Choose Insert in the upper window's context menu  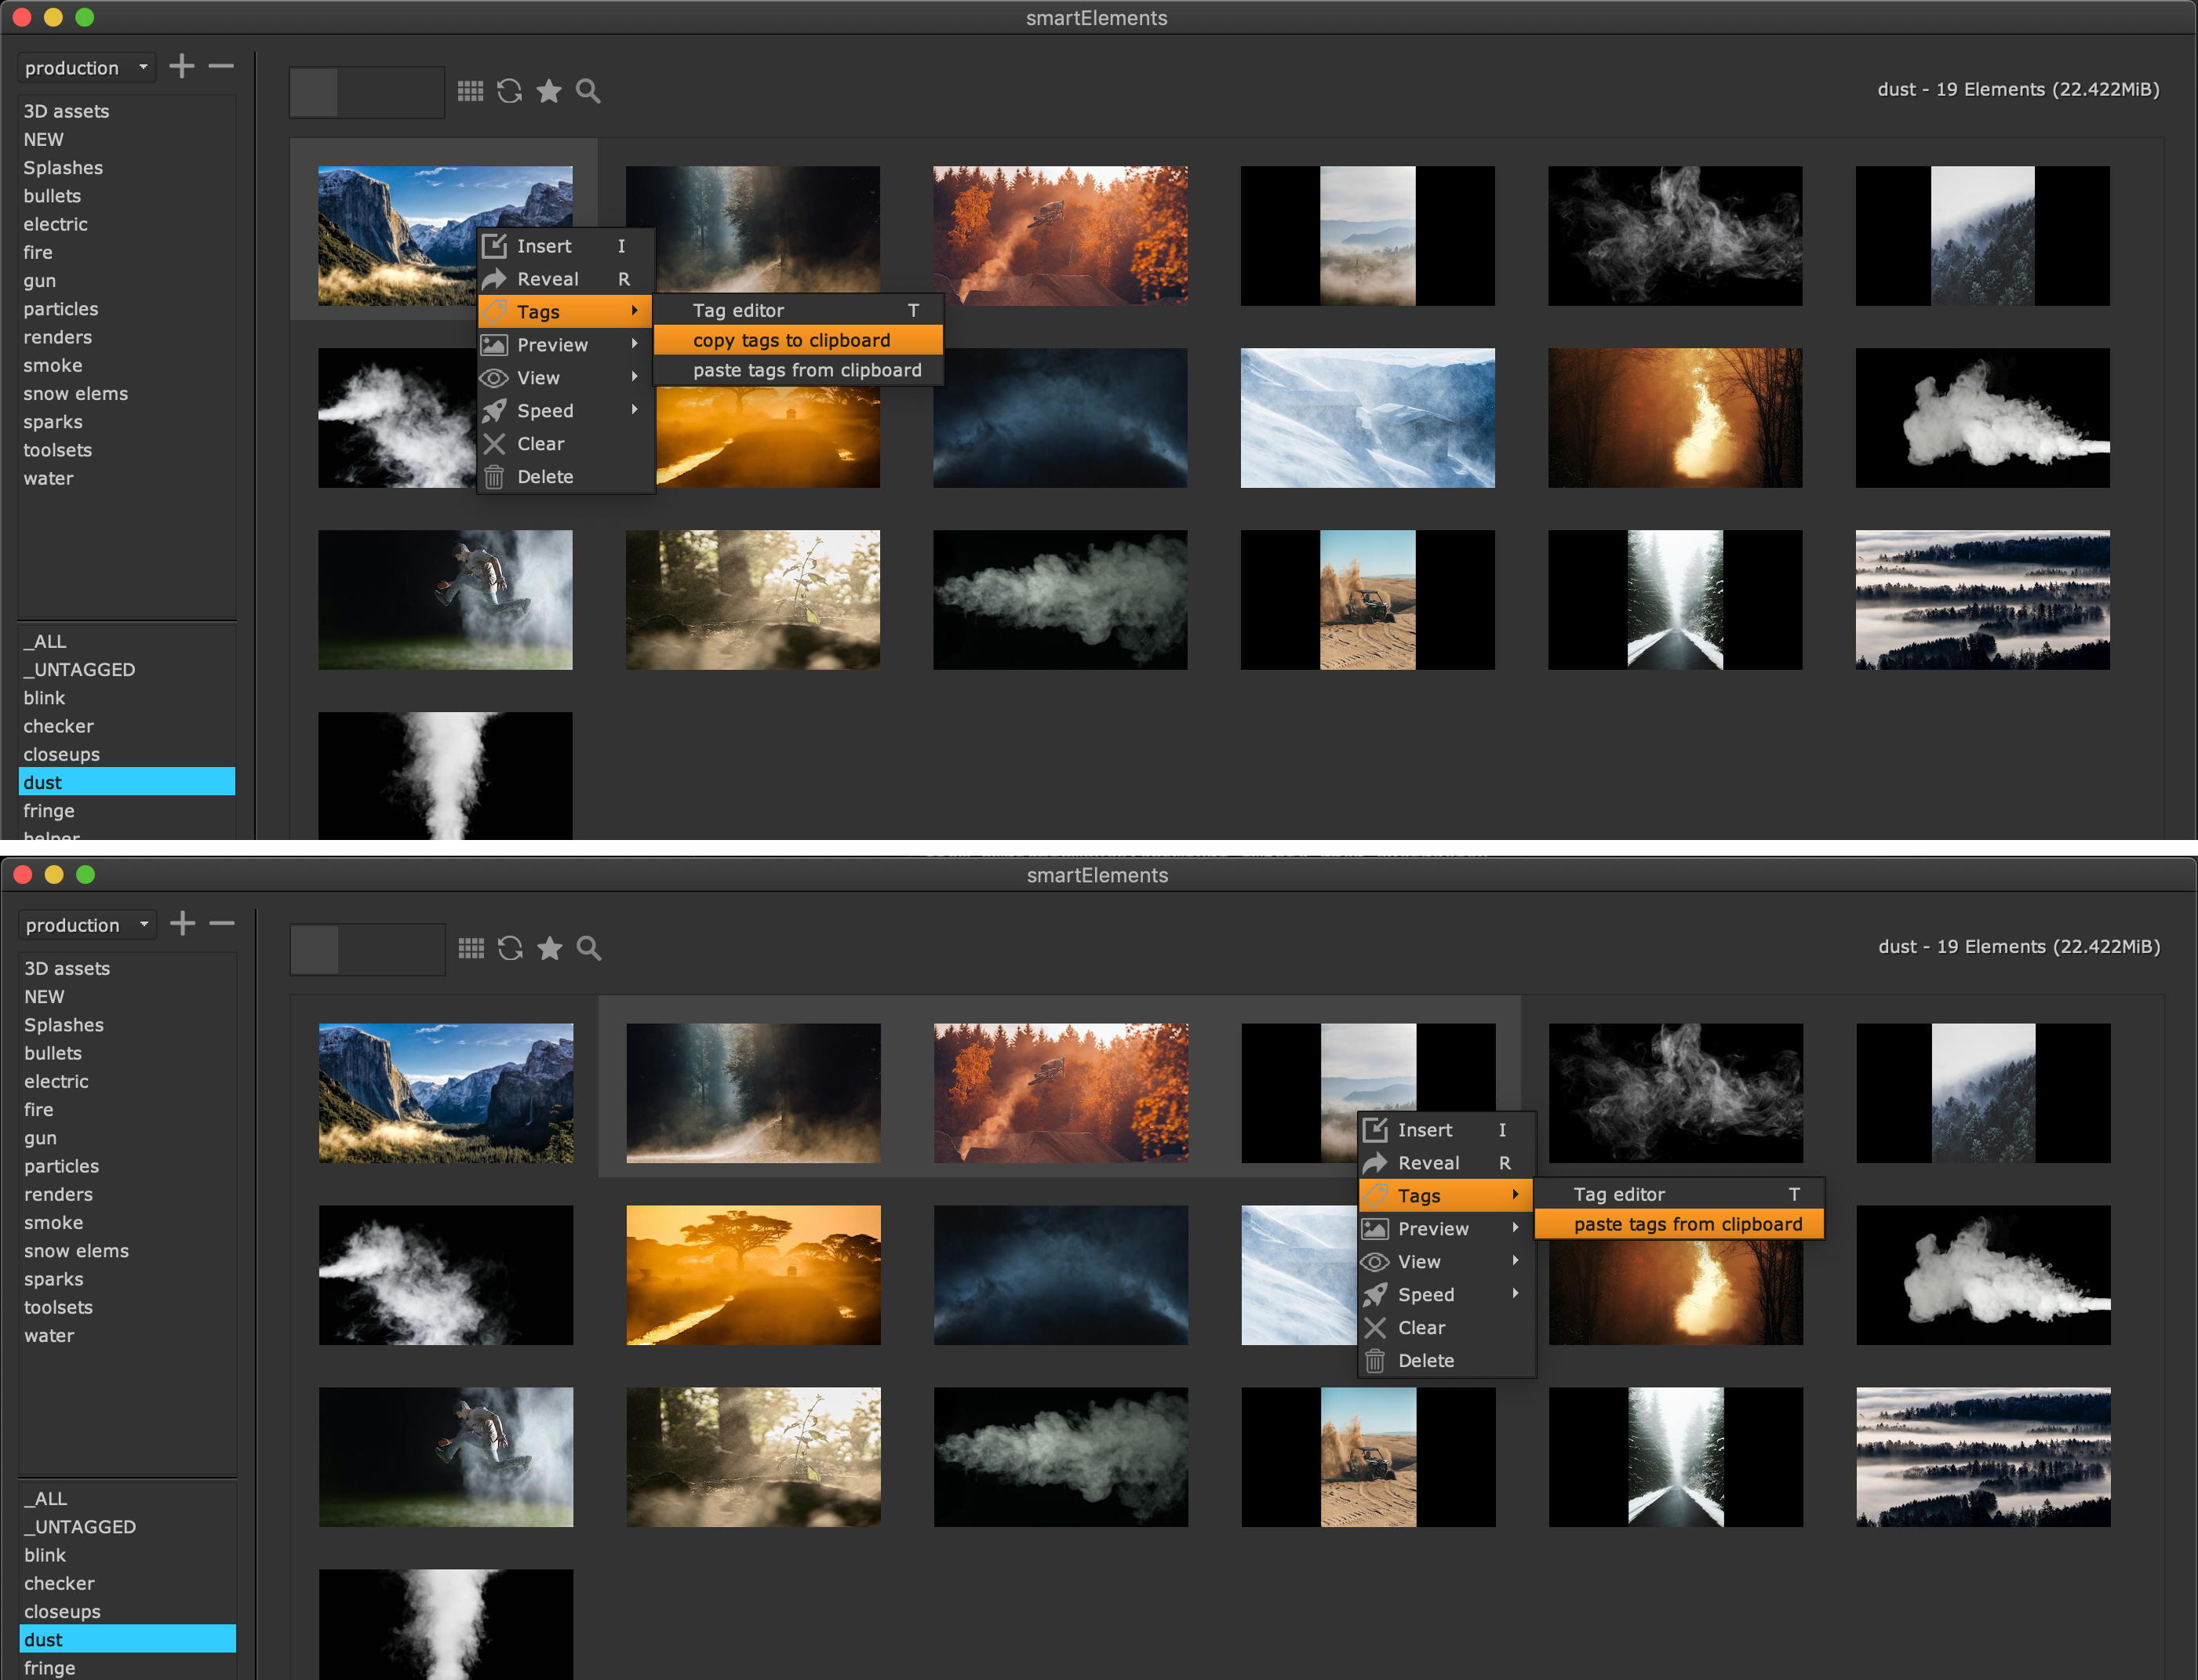544,246
